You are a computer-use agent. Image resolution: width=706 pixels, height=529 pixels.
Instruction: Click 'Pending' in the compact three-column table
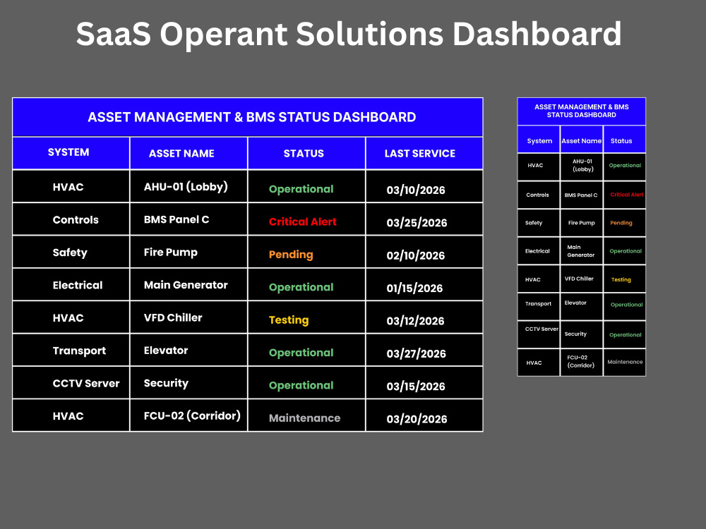621,223
